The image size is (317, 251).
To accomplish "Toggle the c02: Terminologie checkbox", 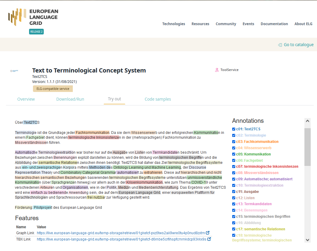I will click(x=234, y=135).
